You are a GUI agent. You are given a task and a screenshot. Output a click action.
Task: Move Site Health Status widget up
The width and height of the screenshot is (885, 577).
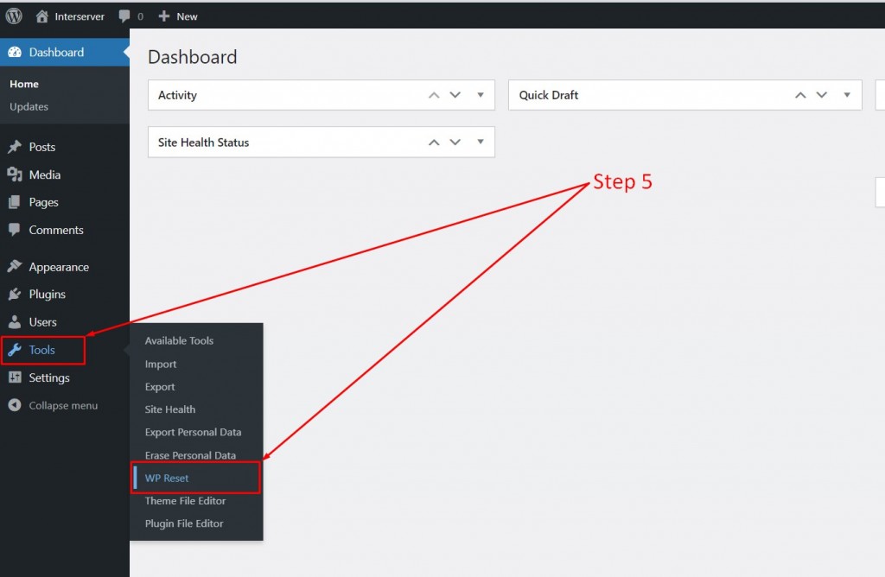[434, 143]
